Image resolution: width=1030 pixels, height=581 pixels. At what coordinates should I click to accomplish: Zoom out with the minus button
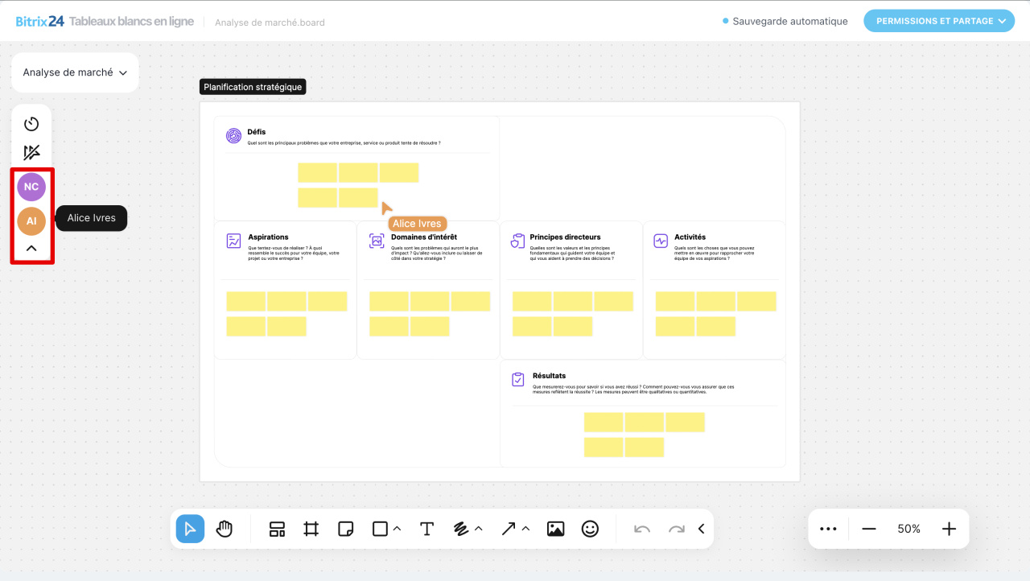point(868,529)
